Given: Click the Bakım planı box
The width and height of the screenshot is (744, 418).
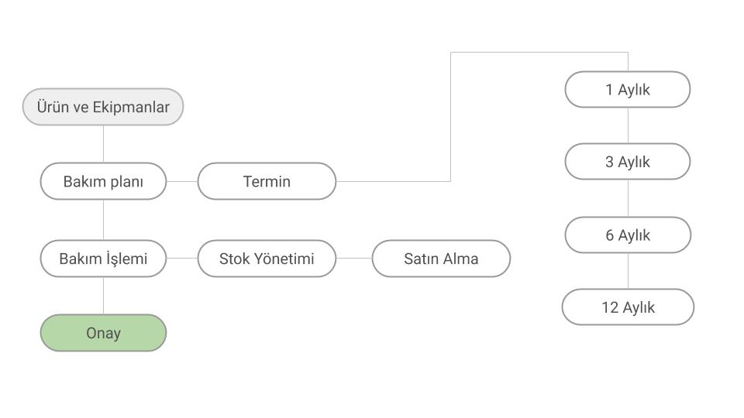Looking at the screenshot, I should coord(103,181).
